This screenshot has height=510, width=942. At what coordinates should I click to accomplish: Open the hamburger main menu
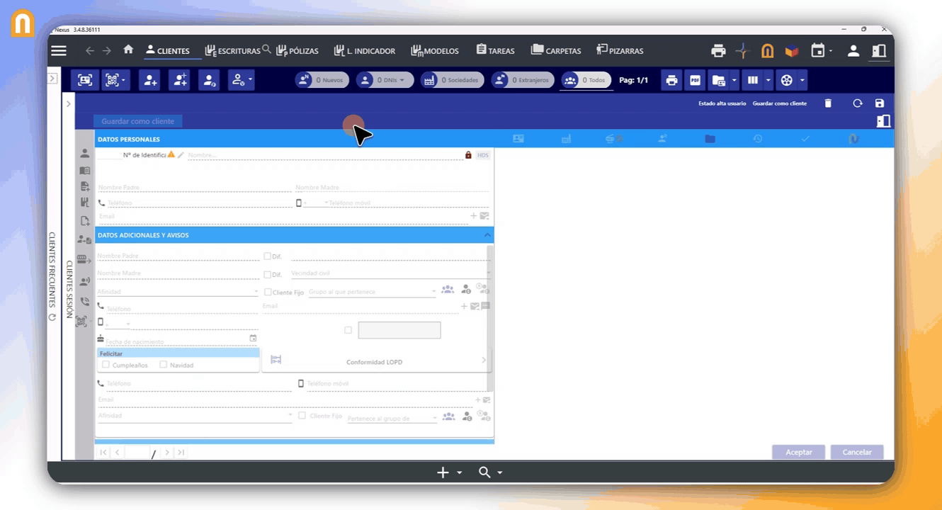(x=59, y=51)
